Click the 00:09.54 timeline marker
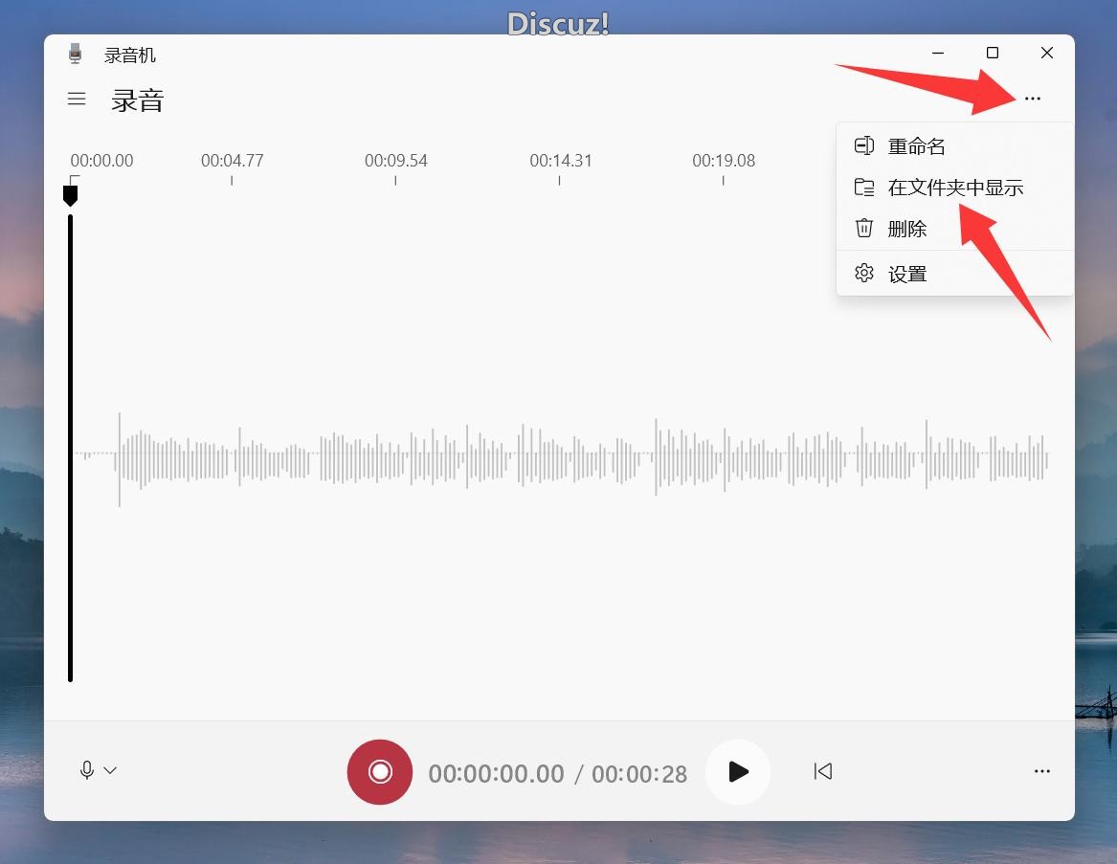The height and width of the screenshot is (864, 1117). [x=395, y=161]
